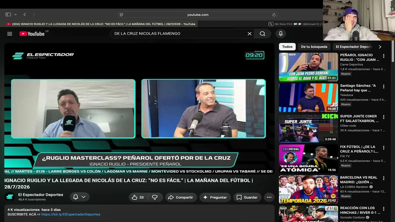Clear the search query with the X

pyautogui.click(x=250, y=34)
